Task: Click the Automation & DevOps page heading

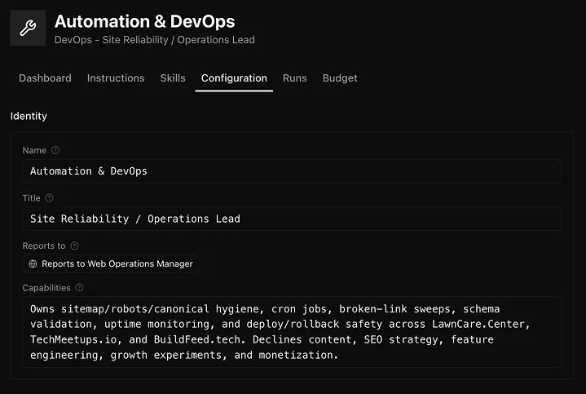Action: click(144, 21)
